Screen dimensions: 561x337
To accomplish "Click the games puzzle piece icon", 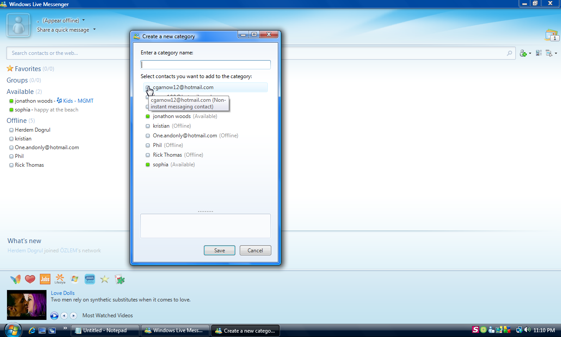I will (x=120, y=279).
